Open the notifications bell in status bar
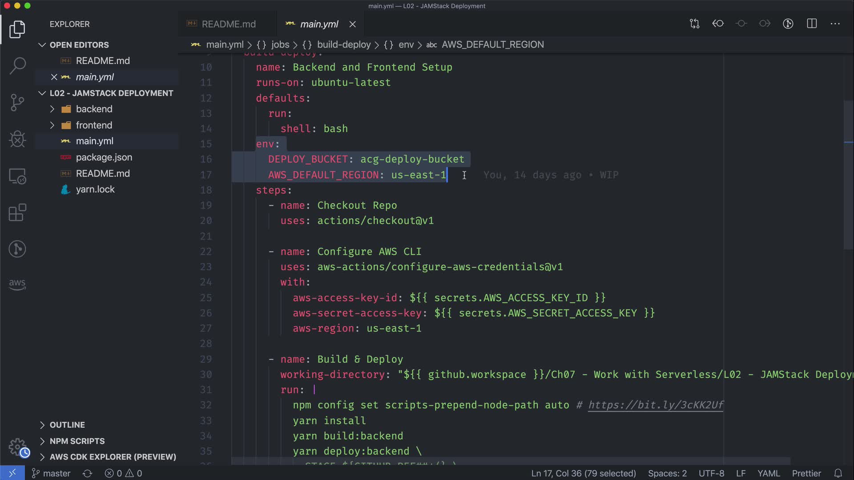Image resolution: width=854 pixels, height=480 pixels. (838, 473)
